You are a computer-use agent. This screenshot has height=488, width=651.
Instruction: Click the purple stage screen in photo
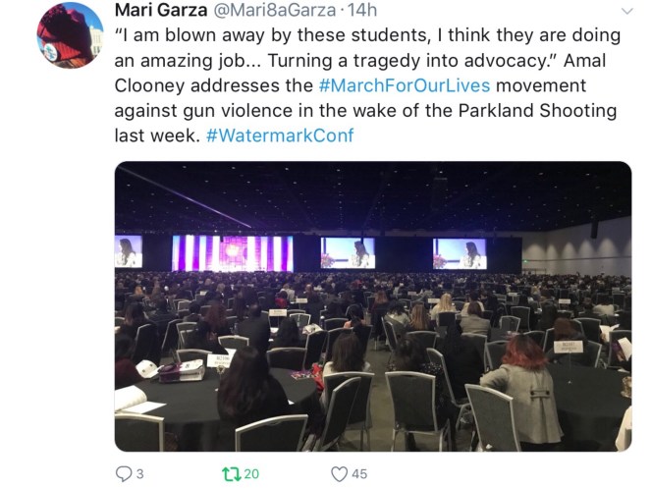pyautogui.click(x=233, y=253)
